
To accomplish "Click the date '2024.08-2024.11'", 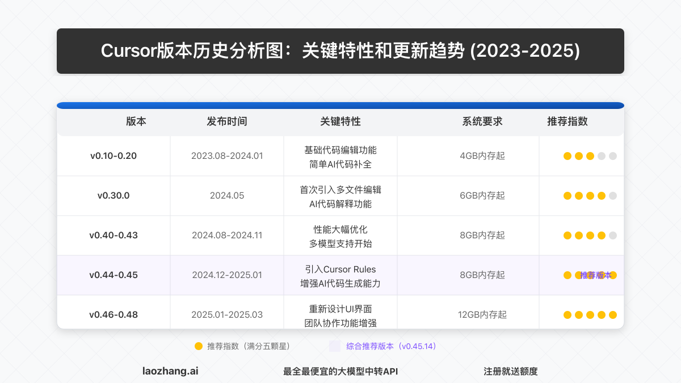I will click(x=227, y=235).
